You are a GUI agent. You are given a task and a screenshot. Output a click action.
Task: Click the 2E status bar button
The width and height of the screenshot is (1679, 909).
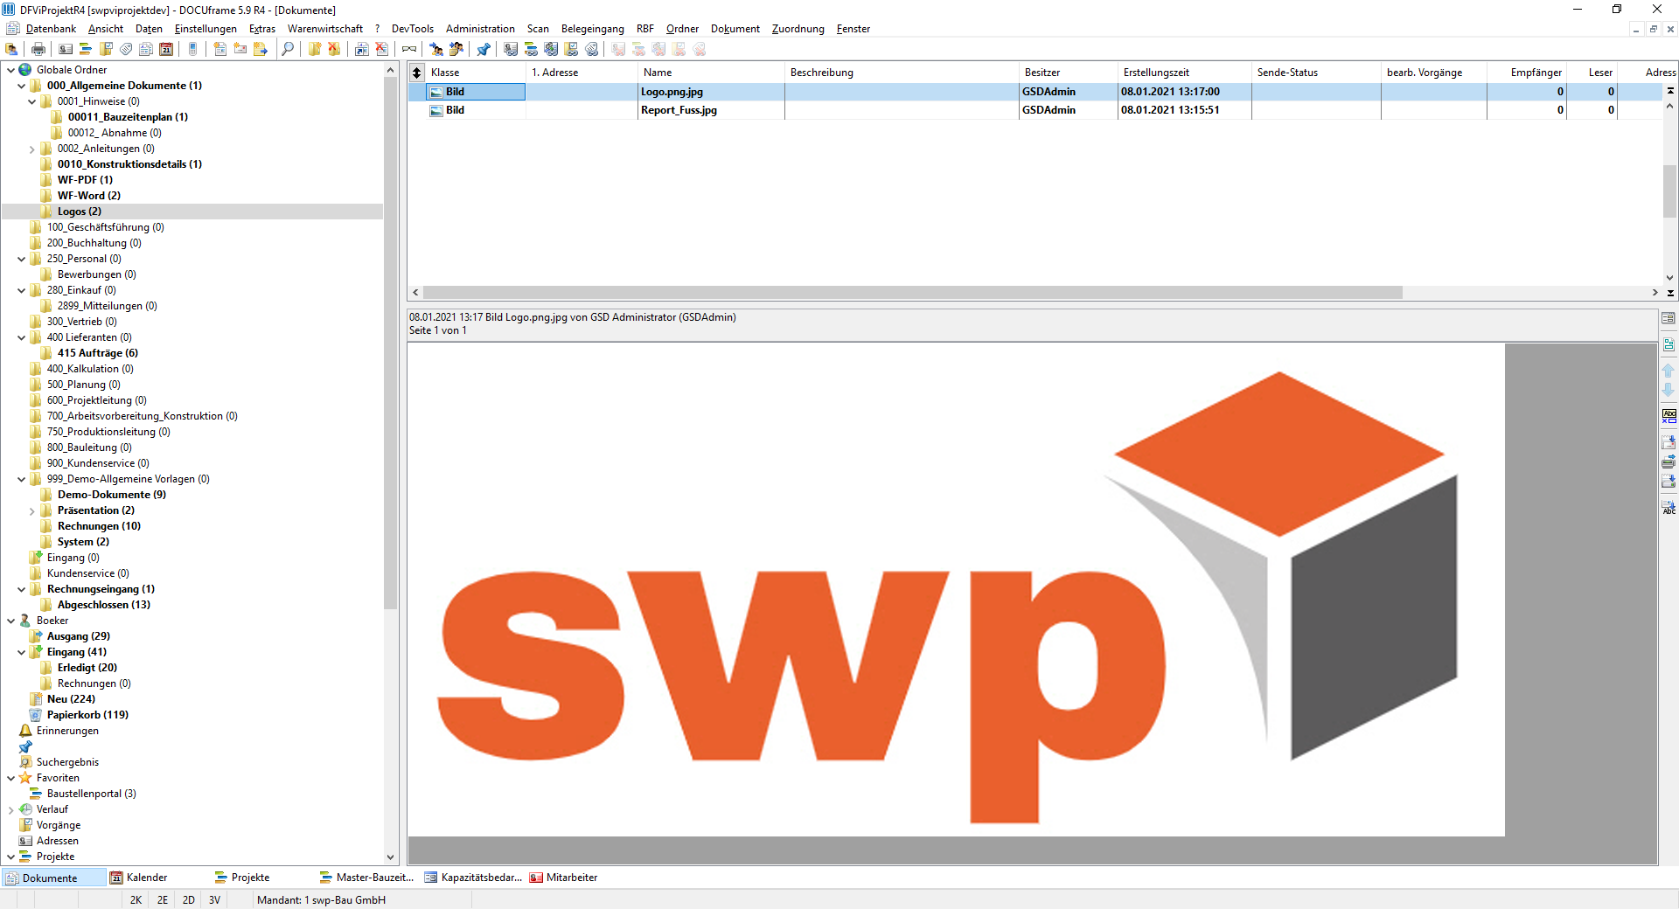(163, 900)
